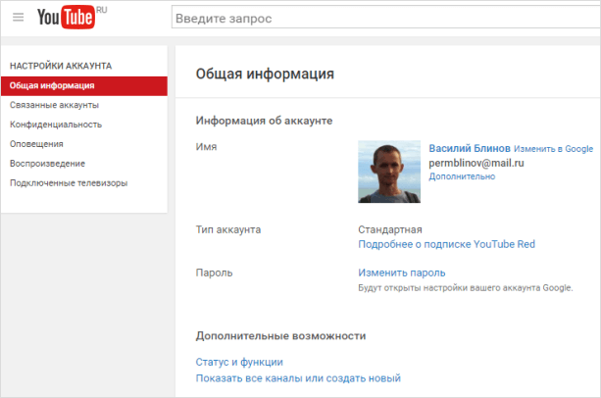
Task: Open 'Оповещения' settings section
Action: click(36, 144)
